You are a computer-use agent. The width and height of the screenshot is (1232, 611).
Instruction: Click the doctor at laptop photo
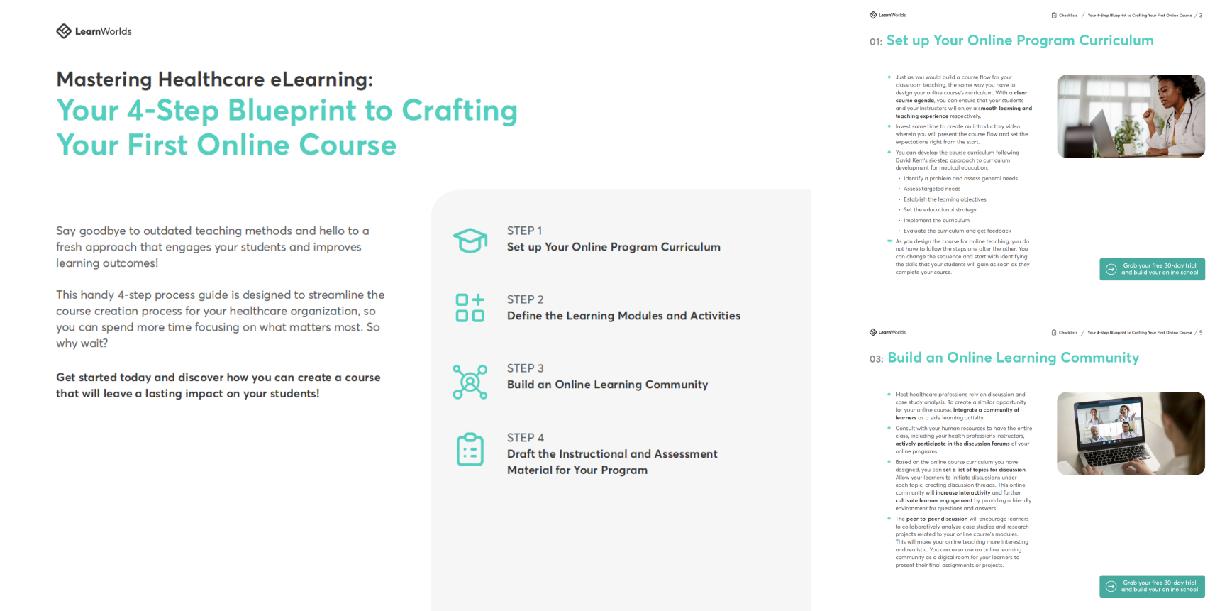(x=1131, y=116)
